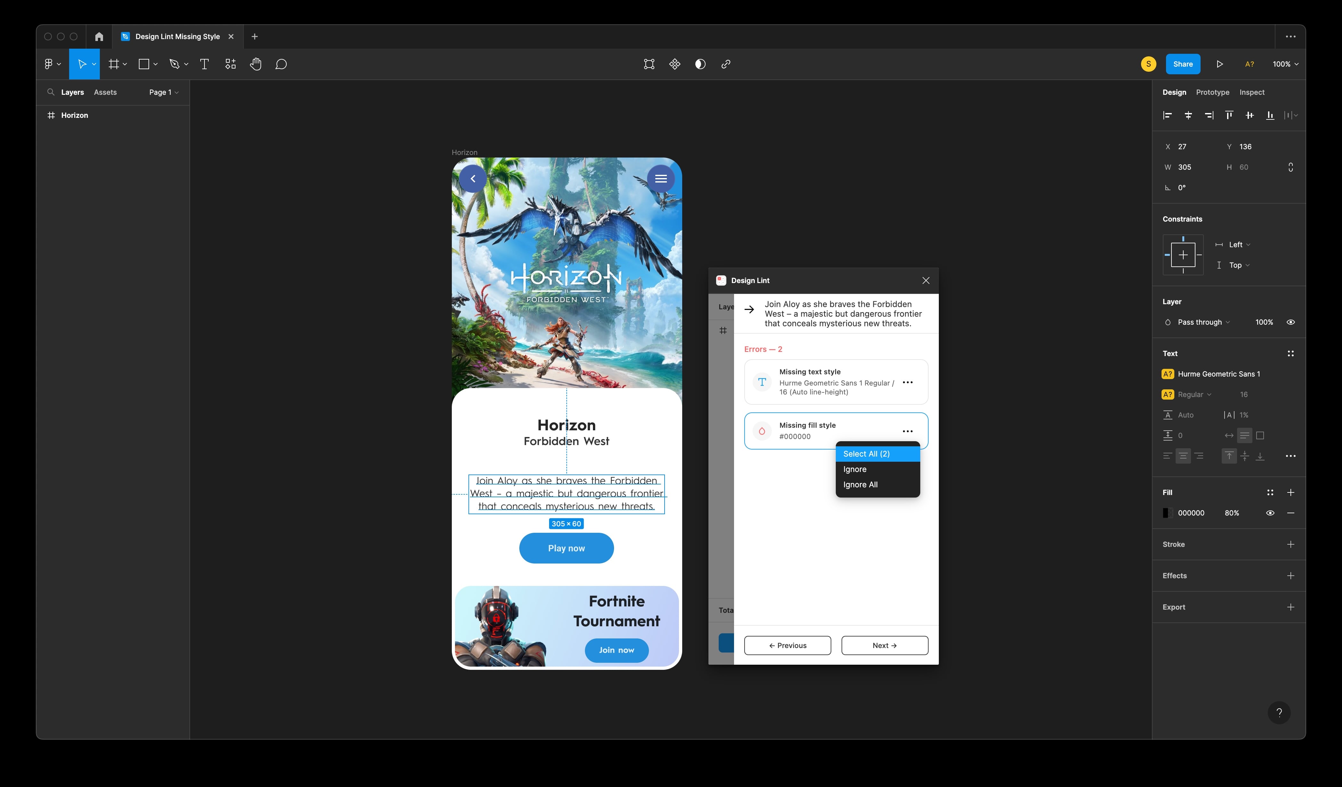Select the Hand tool
Image resolution: width=1342 pixels, height=787 pixels.
(x=256, y=64)
